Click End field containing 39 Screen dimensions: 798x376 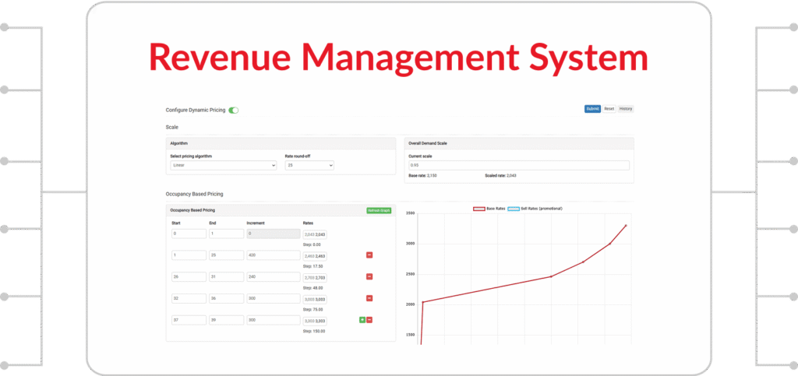[x=227, y=320]
